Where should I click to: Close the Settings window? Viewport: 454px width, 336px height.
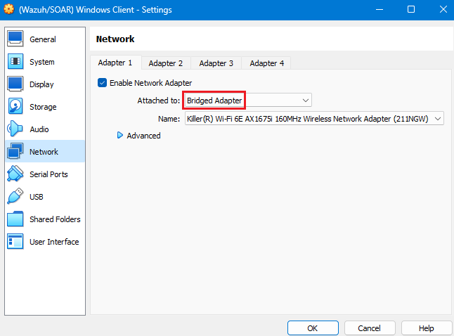point(443,10)
